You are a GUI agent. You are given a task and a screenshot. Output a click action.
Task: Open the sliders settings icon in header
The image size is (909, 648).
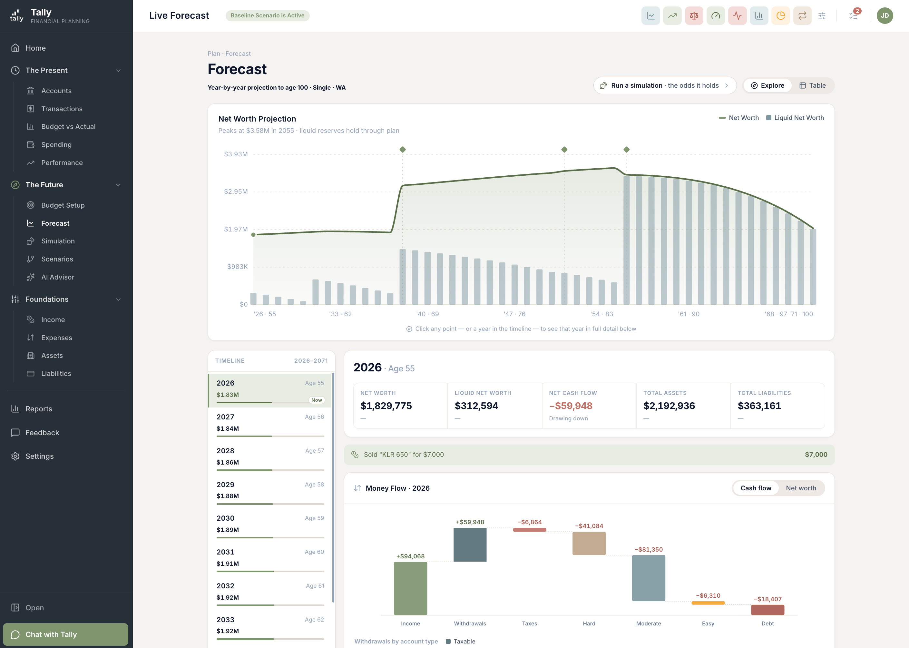[822, 15]
